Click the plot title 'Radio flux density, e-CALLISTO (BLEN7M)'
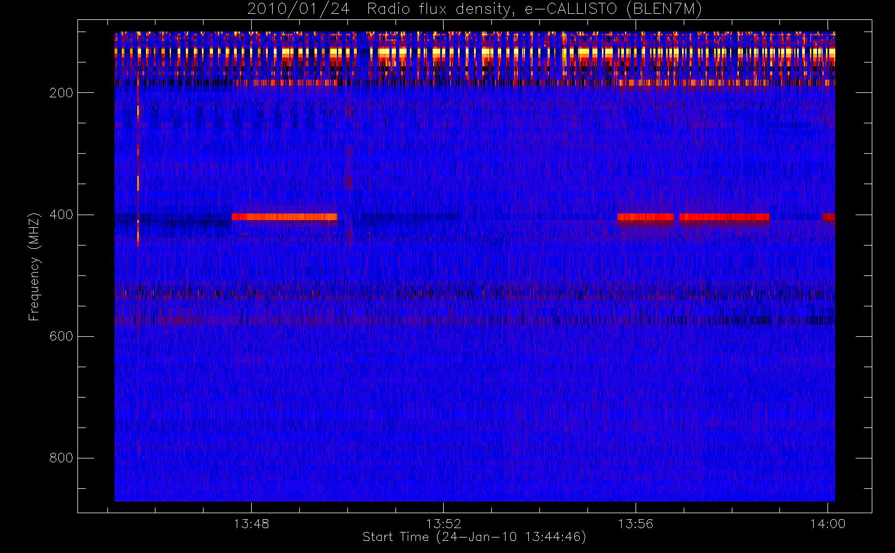895x553 pixels. [x=534, y=9]
